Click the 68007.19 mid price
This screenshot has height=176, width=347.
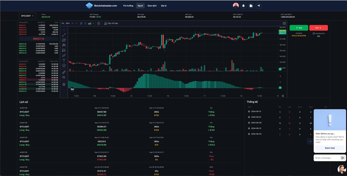coord(38,39)
